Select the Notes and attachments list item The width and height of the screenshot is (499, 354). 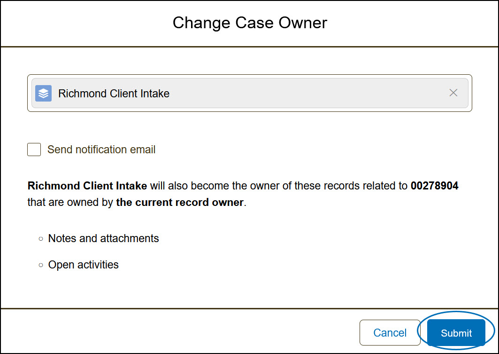103,238
